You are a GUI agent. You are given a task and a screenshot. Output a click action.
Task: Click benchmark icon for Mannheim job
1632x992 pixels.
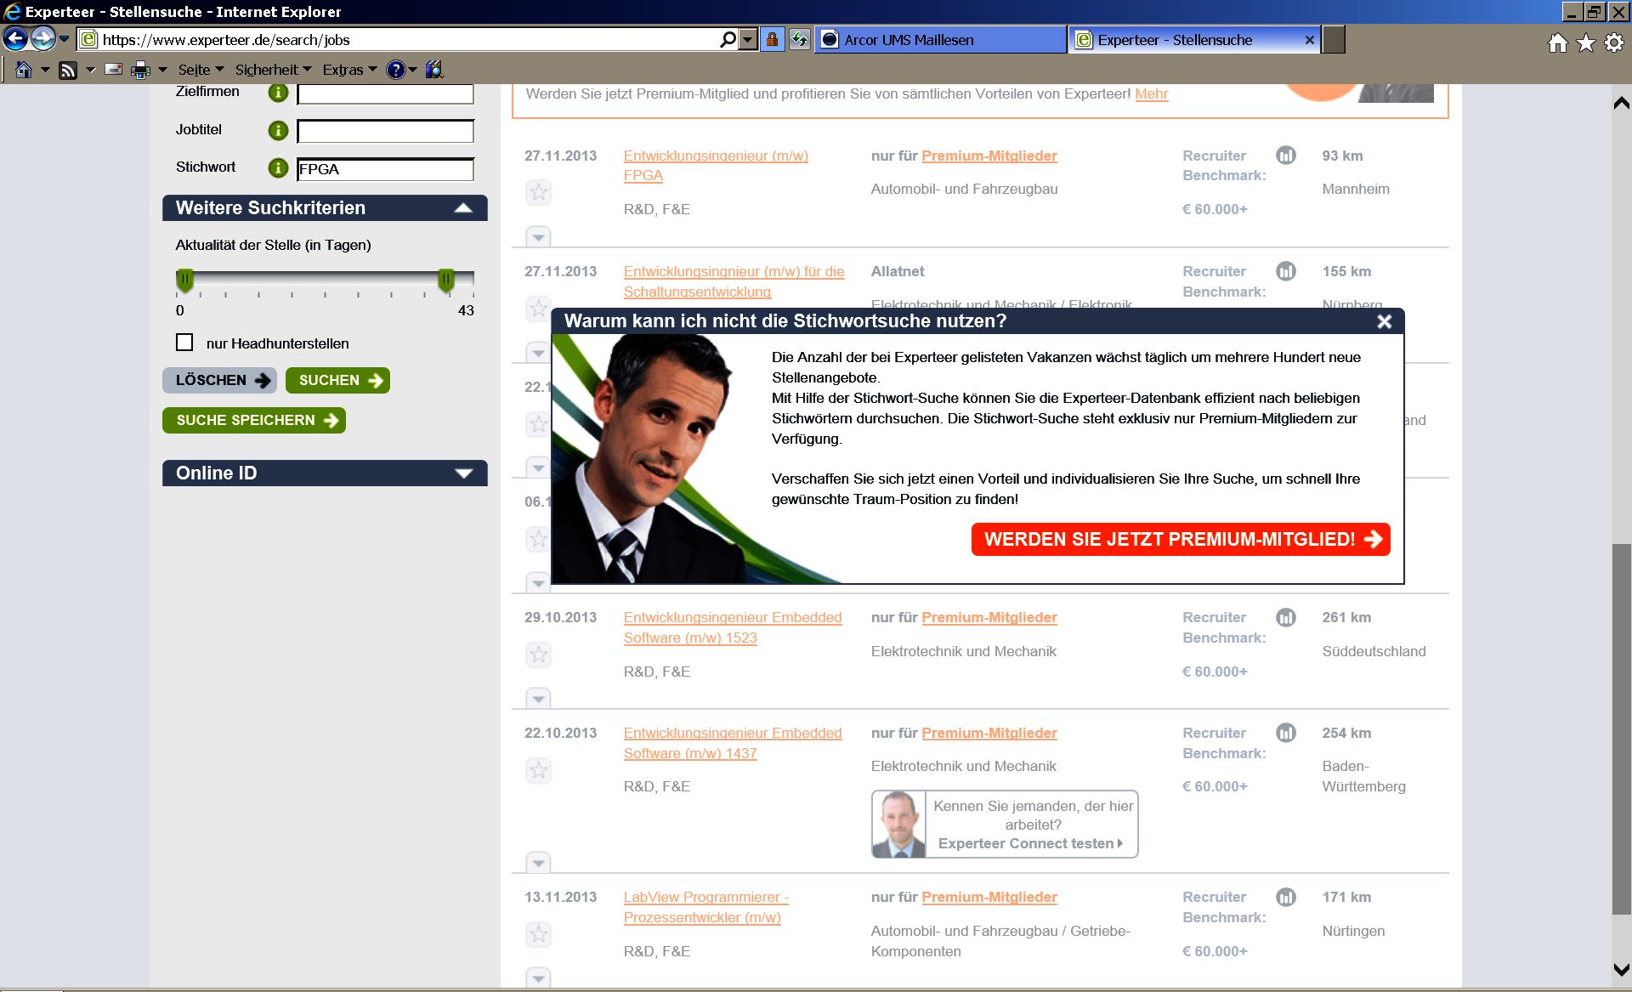coord(1285,156)
